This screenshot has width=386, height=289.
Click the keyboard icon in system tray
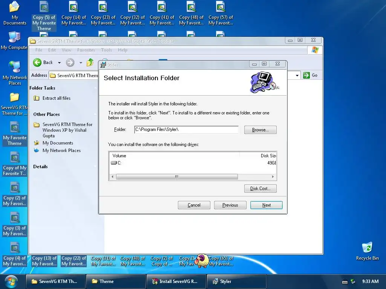point(345,281)
